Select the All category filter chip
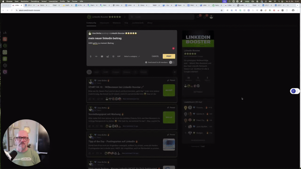The image size is (301, 169). pyautogui.click(x=89, y=72)
